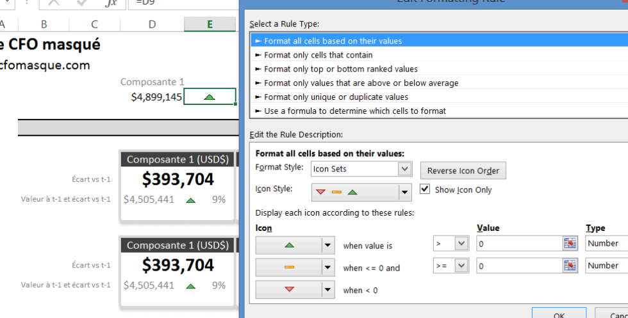Open the '>' comparison operator dropdown
This screenshot has height=318, width=628.
click(451, 243)
